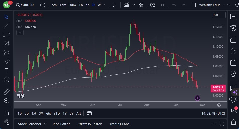Set the chart range to YTD
The width and height of the screenshot is (239, 129).
click(x=57, y=113)
